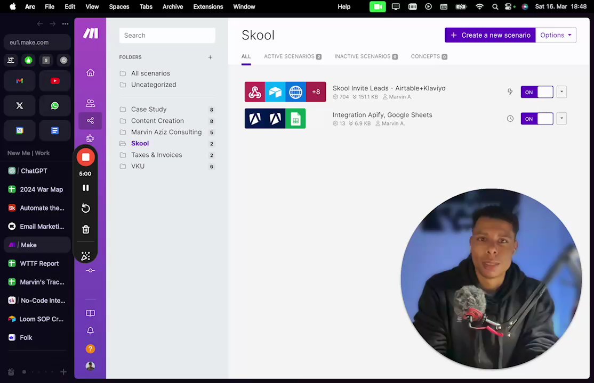Image resolution: width=594 pixels, height=383 pixels.
Task: Click the webhook module icon thumbnail
Action: [254, 92]
